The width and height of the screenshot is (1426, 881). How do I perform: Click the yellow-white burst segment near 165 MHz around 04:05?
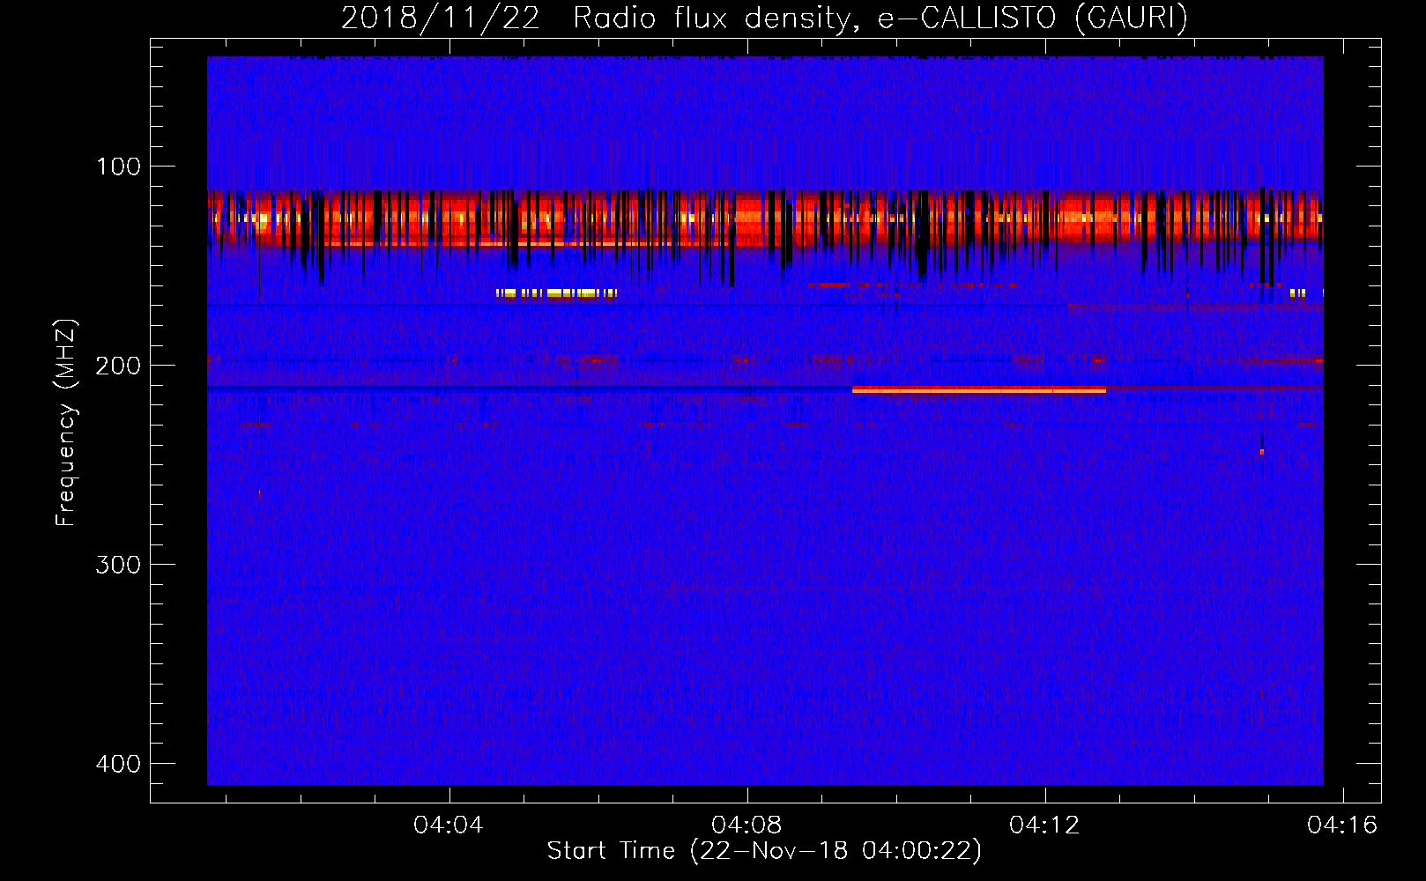(556, 293)
